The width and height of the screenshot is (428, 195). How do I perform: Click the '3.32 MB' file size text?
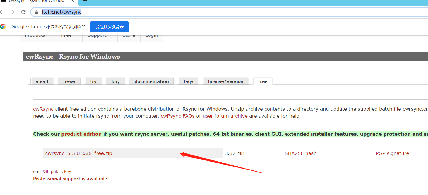(x=235, y=153)
